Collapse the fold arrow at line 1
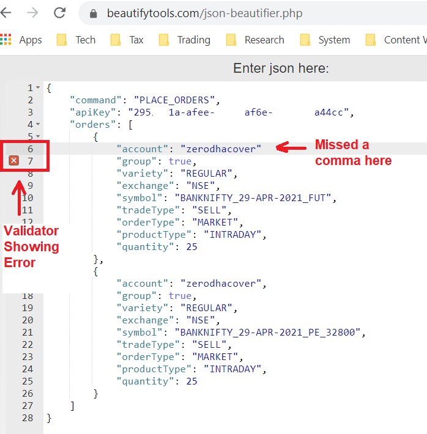The image size is (427, 434). click(38, 87)
